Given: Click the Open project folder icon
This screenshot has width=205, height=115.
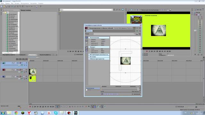Looking at the screenshot, I should (x=4, y=6).
